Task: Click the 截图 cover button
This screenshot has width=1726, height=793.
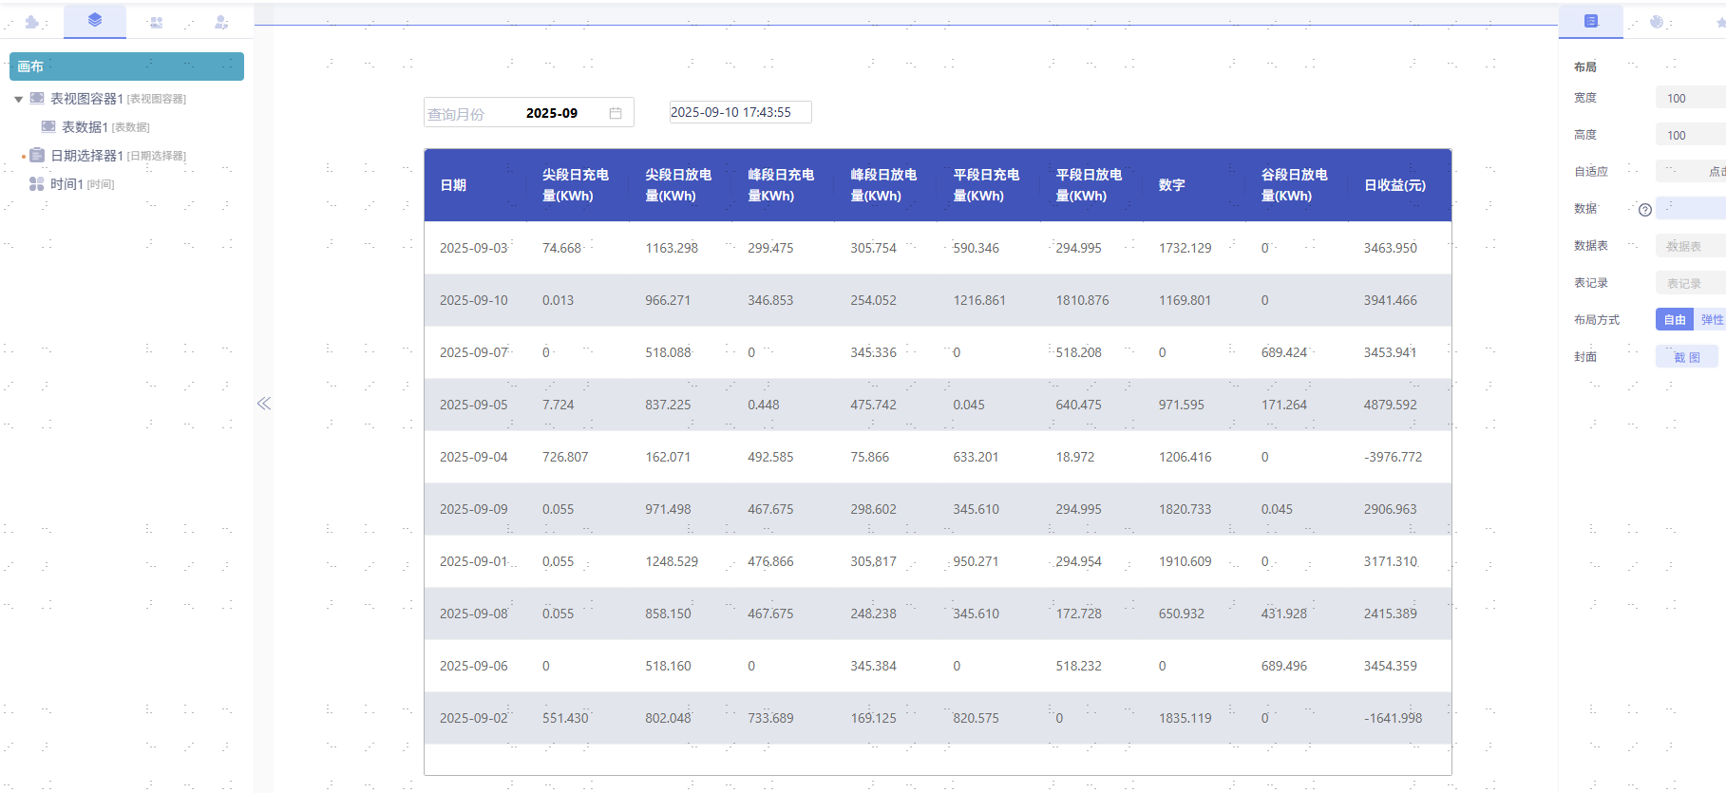Action: click(x=1686, y=357)
